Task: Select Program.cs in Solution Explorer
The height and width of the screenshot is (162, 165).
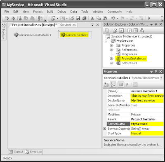Action: (x=127, y=54)
